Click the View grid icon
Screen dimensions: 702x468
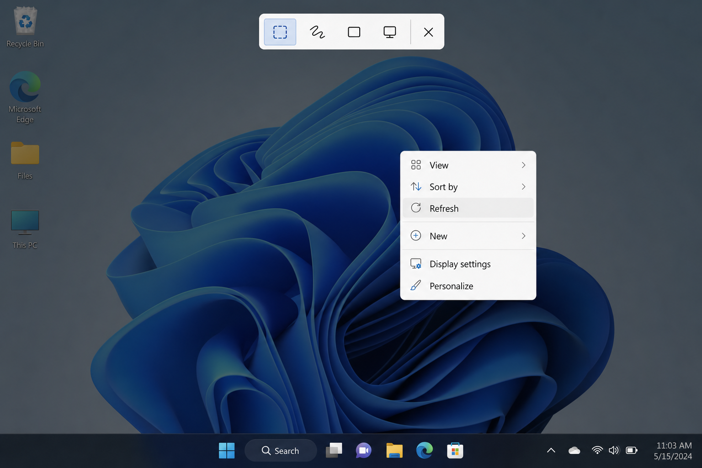(x=416, y=165)
